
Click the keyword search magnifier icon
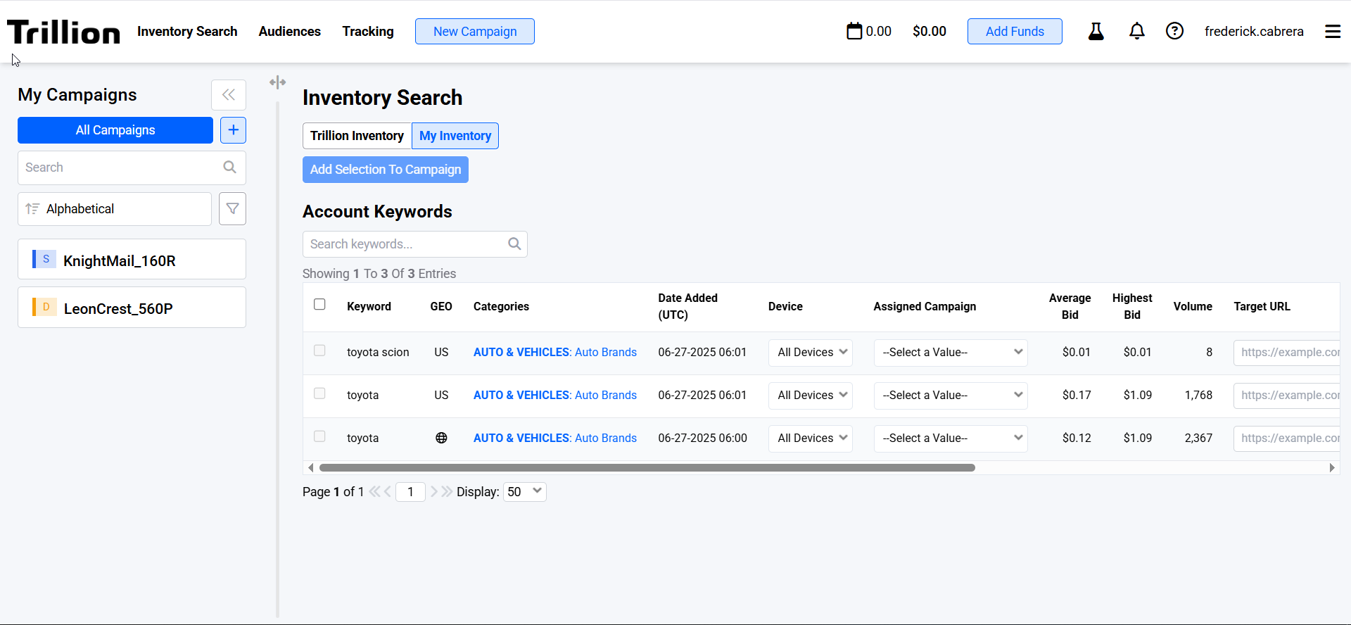pos(514,244)
